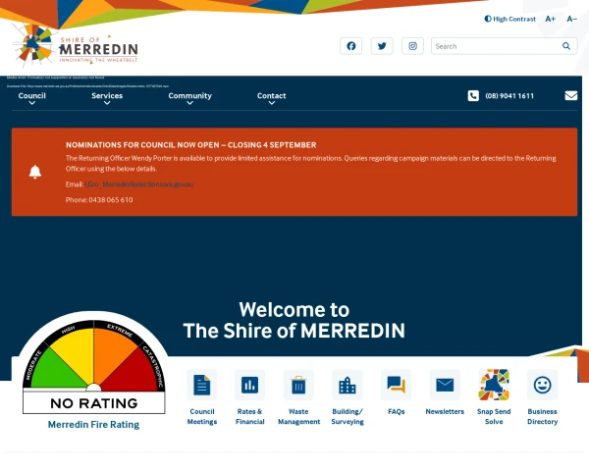Click the Business Directory label text

tap(543, 416)
